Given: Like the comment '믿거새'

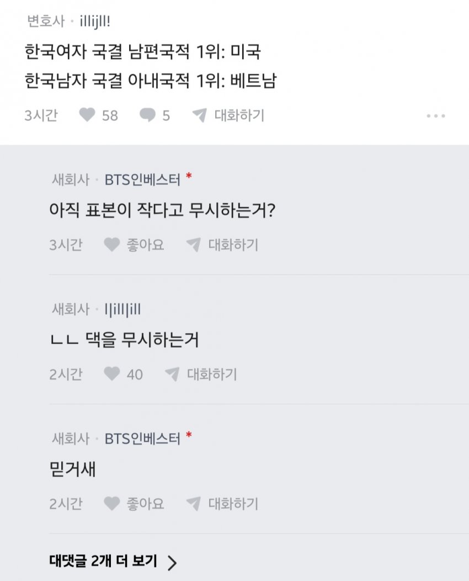Looking at the screenshot, I should (112, 504).
